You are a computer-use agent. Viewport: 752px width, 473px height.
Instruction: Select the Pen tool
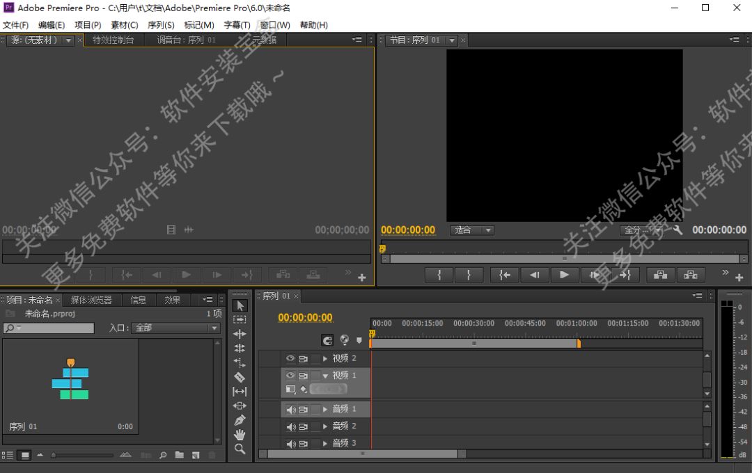point(240,420)
